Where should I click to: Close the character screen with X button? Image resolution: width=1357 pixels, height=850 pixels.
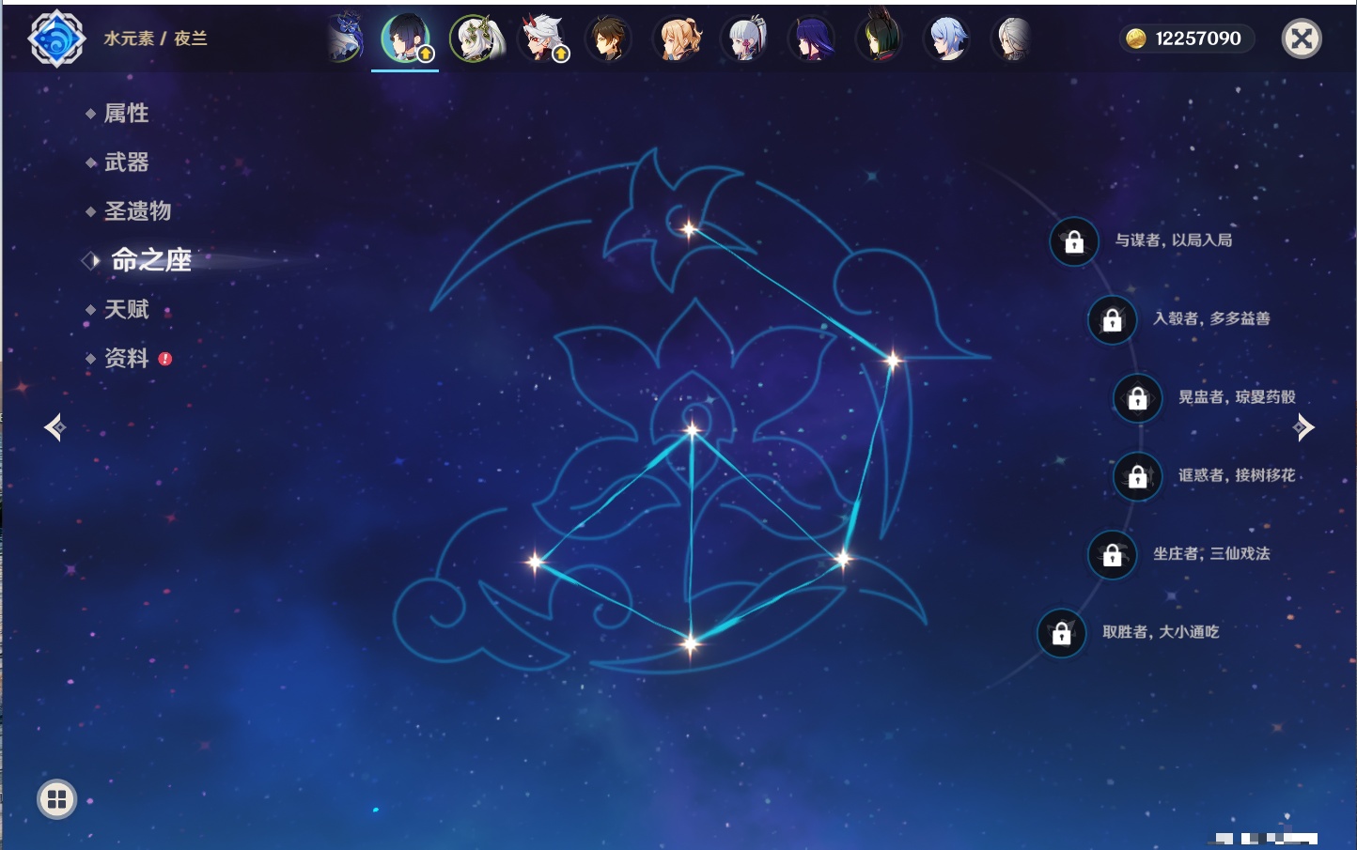(1302, 39)
